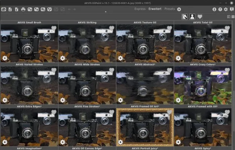Open settings gear on AKVIS Abstract preset
235x150 pixels.
tap(120, 100)
